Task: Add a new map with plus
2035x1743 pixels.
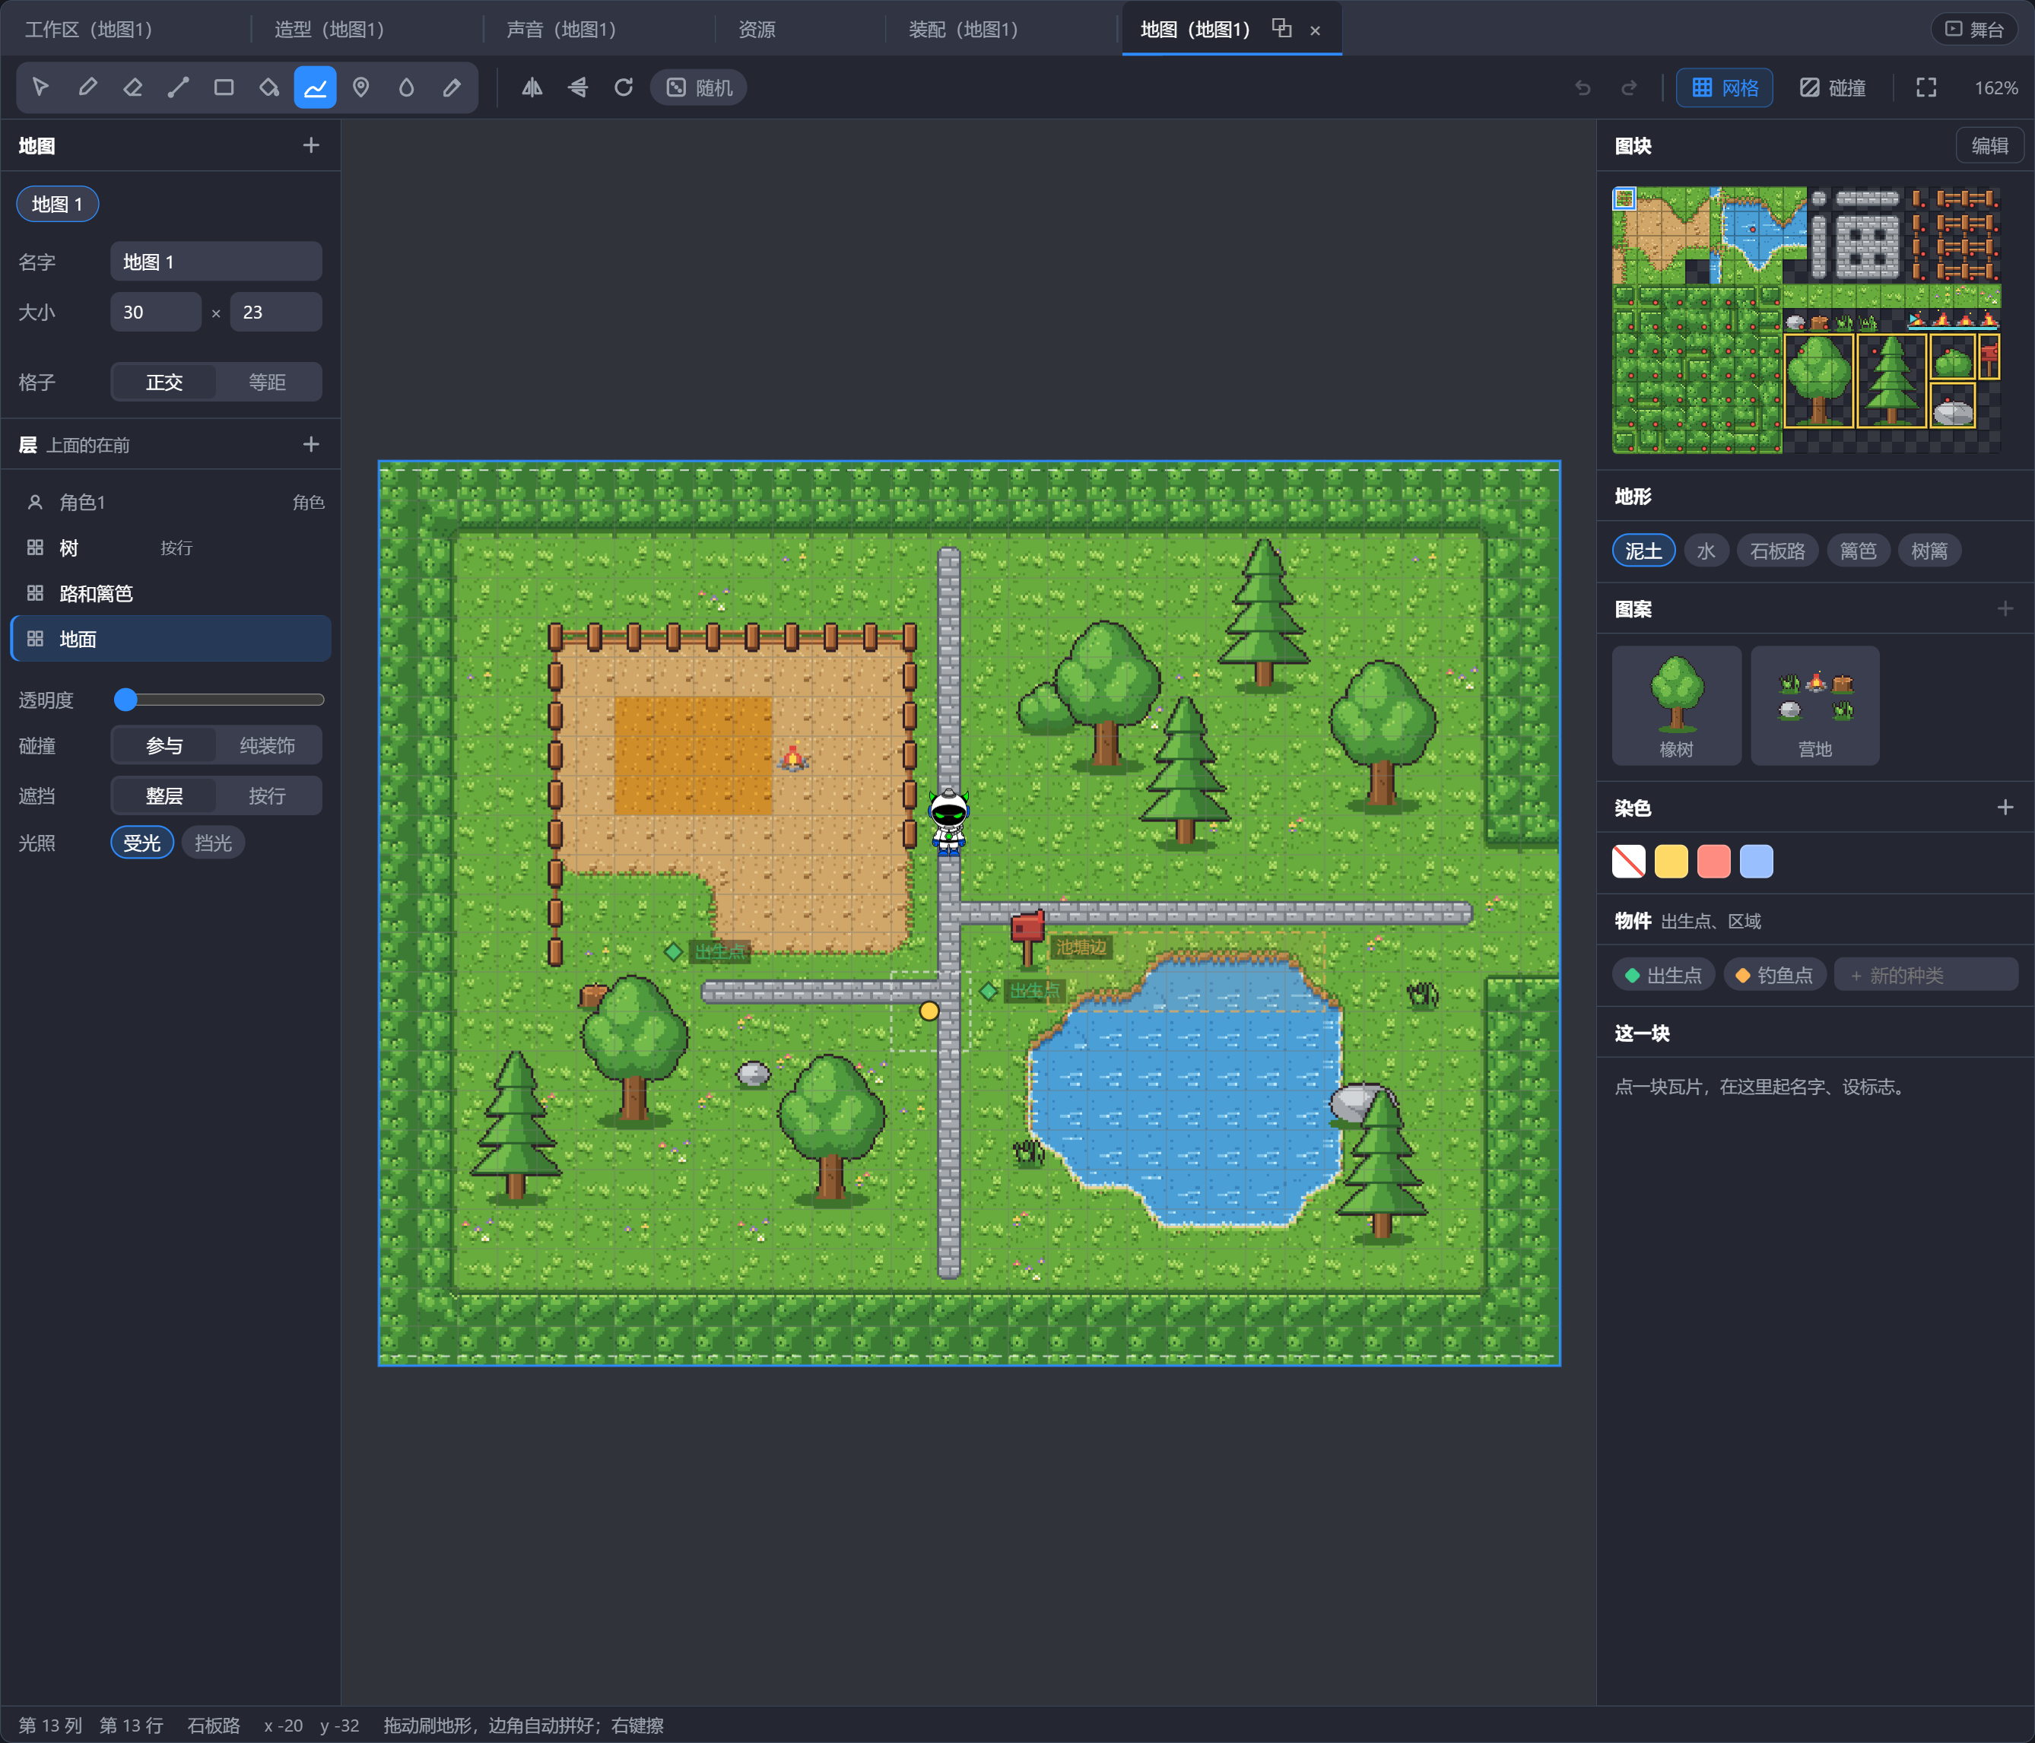Action: (311, 145)
